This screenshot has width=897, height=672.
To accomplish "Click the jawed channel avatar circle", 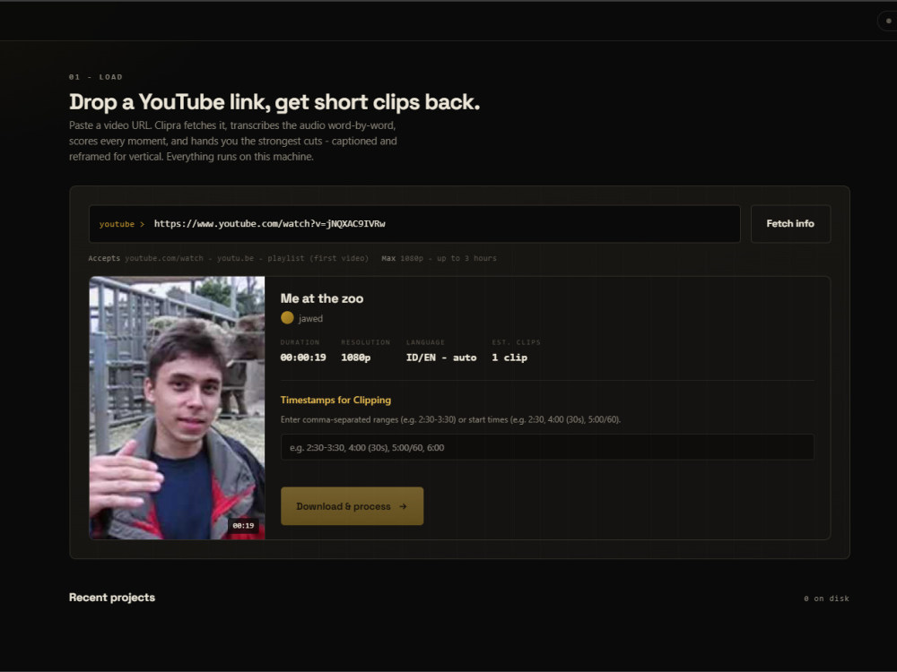I will click(x=287, y=318).
